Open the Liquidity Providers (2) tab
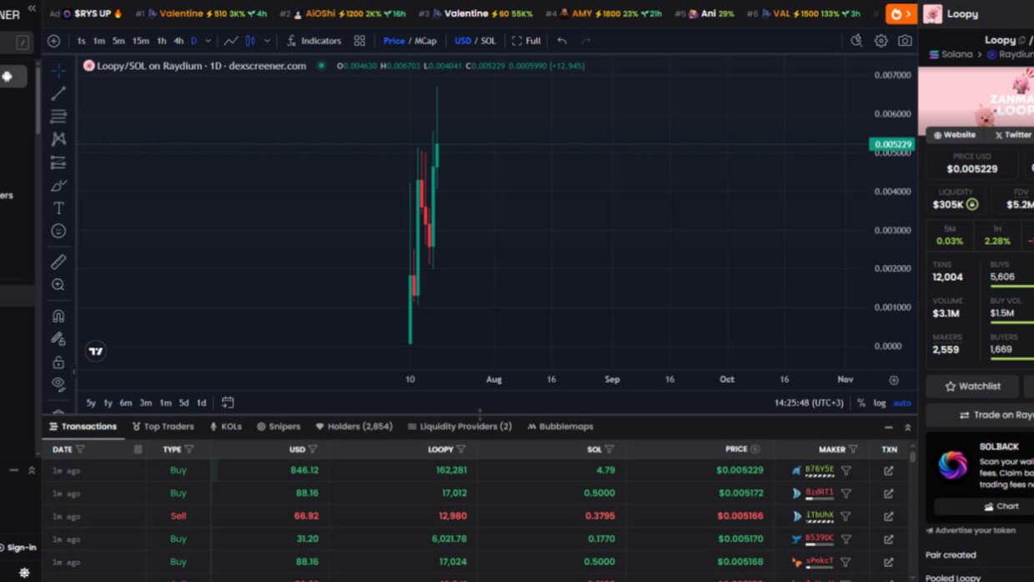 459,426
